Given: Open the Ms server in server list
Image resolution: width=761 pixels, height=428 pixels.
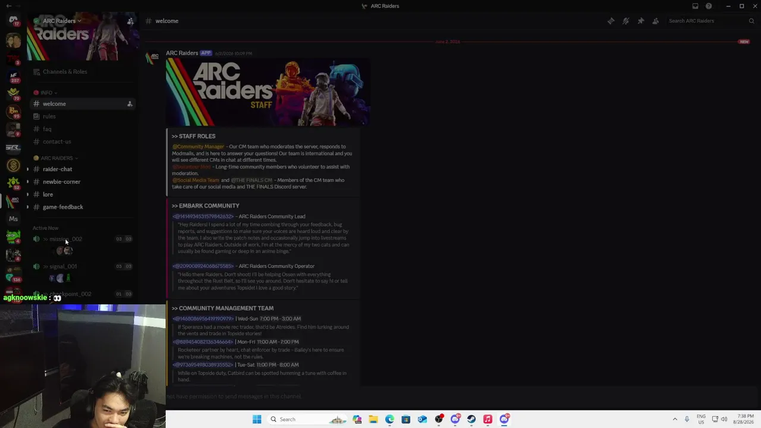Looking at the screenshot, I should (x=13, y=219).
